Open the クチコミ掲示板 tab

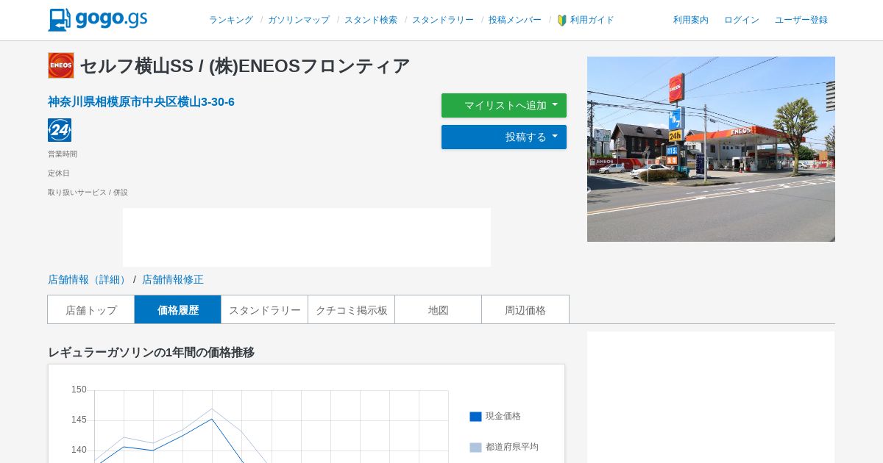352,309
